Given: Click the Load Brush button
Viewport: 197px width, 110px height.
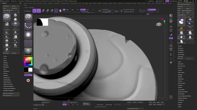Looking at the screenshot, I should pos(7,6).
